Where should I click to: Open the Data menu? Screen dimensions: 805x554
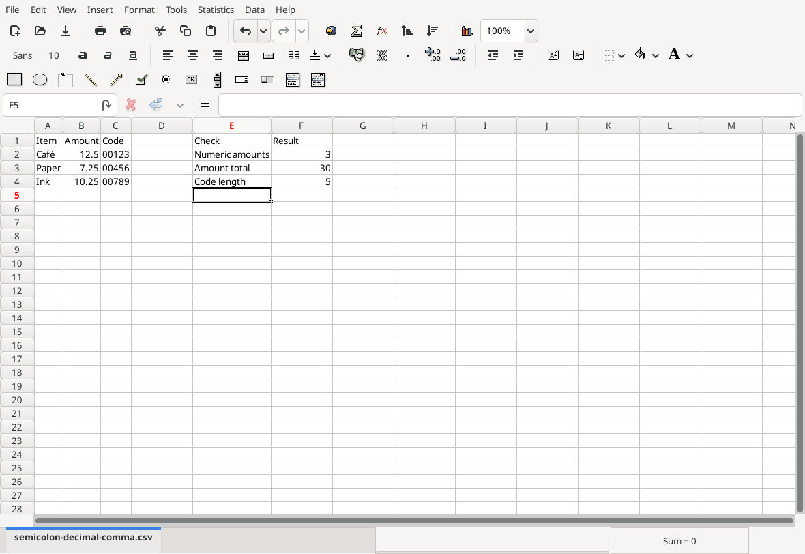pos(254,10)
